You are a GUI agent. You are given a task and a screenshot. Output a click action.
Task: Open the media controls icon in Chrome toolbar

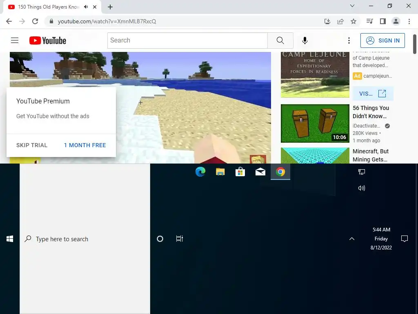(369, 21)
